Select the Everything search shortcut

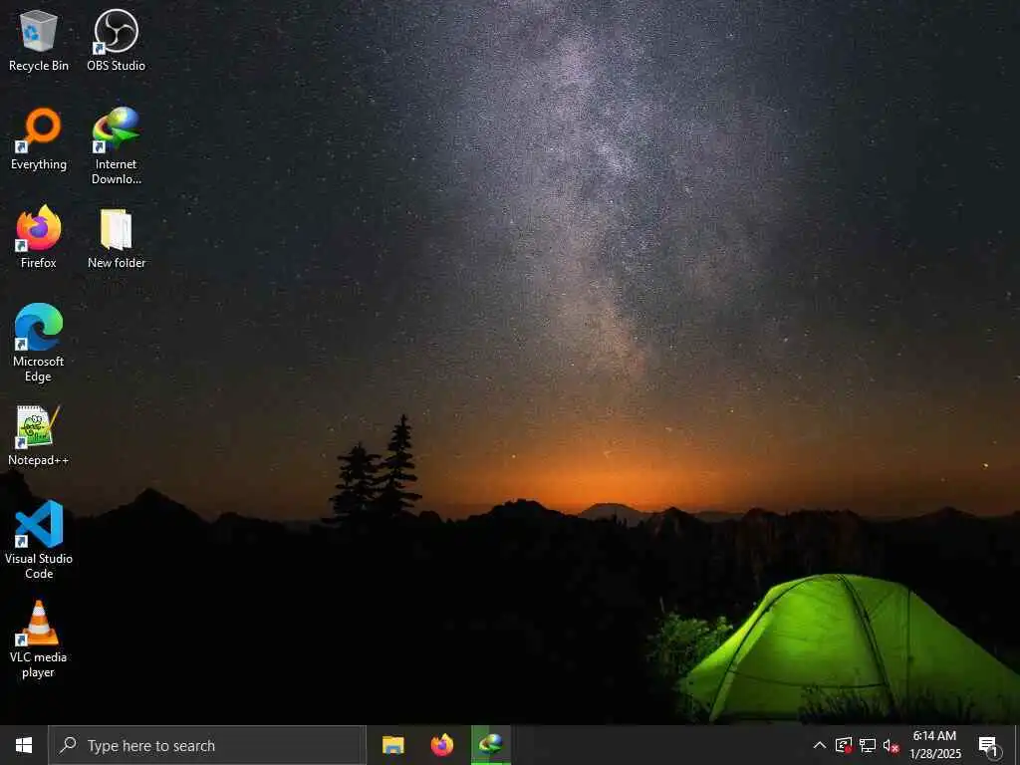pyautogui.click(x=39, y=139)
